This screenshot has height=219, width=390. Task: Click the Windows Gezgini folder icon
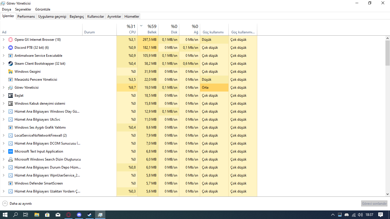[11, 72]
